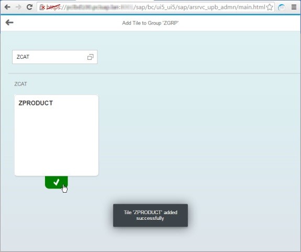Click the horizontal divider below catalog field
The width and height of the screenshot is (301, 252).
pyautogui.click(x=154, y=73)
